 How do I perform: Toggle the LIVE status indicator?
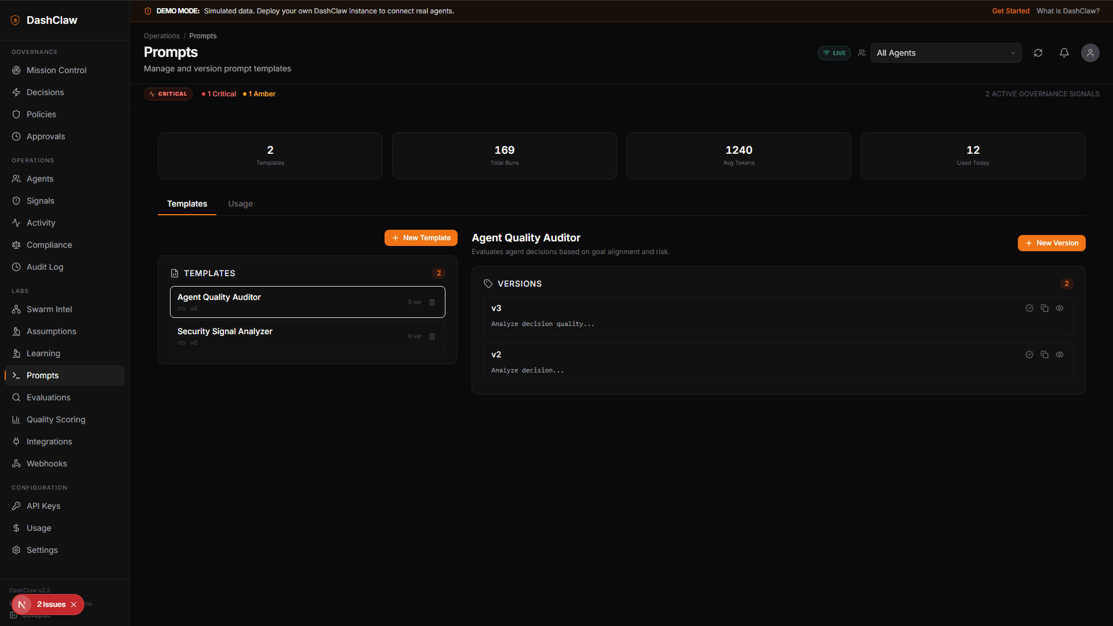click(x=834, y=53)
